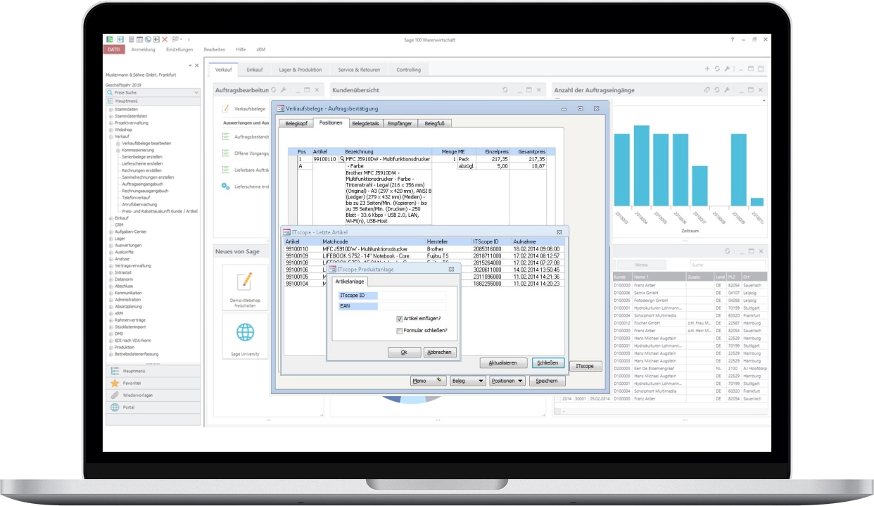
Task: Click the ITscope ID input field
Action: click(x=412, y=296)
